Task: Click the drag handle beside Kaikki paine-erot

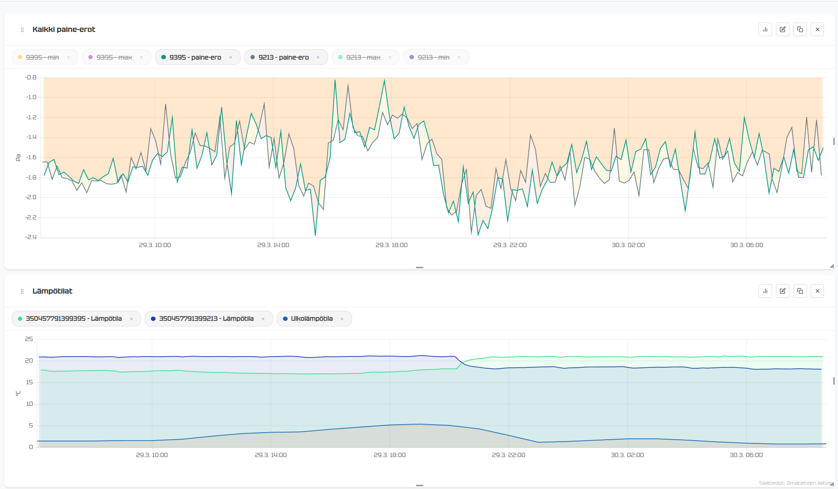Action: pos(22,30)
